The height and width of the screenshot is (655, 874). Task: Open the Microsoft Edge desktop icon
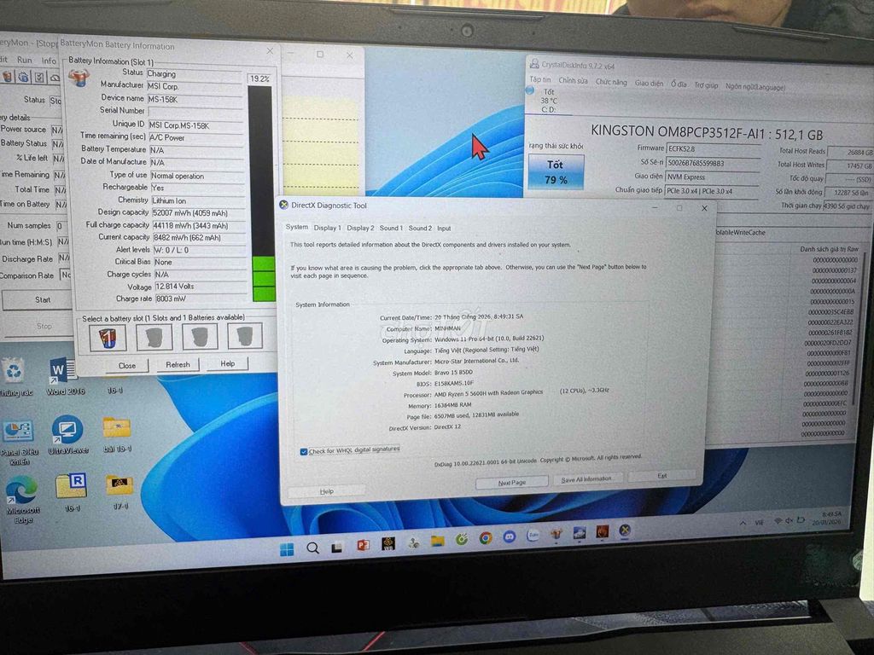21,494
